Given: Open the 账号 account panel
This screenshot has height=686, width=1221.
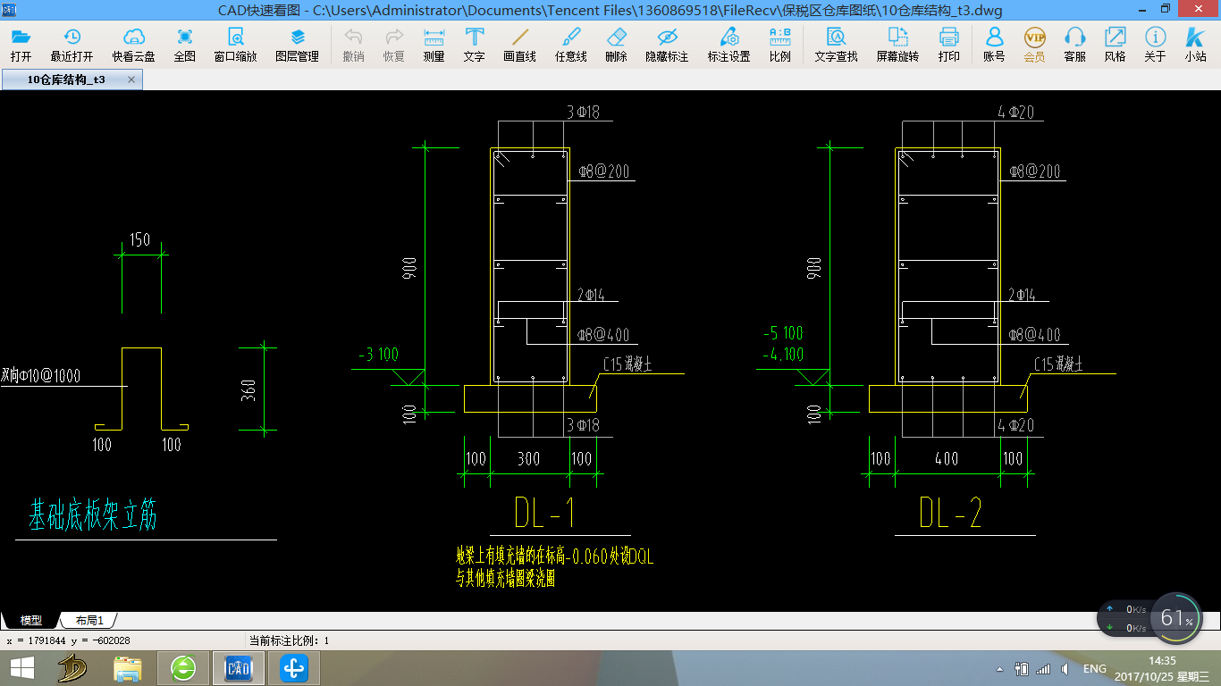Looking at the screenshot, I should tap(994, 45).
